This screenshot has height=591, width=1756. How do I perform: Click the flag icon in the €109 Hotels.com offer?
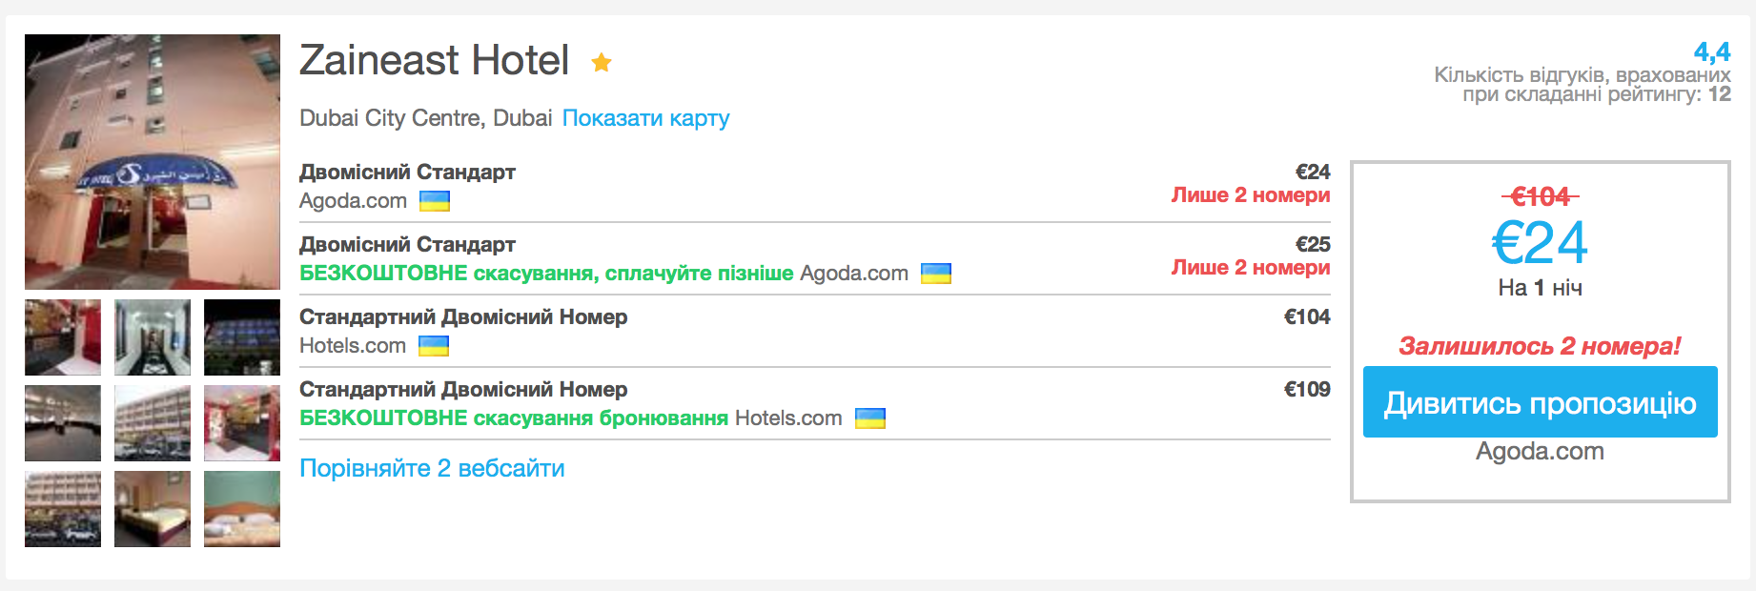coord(869,418)
